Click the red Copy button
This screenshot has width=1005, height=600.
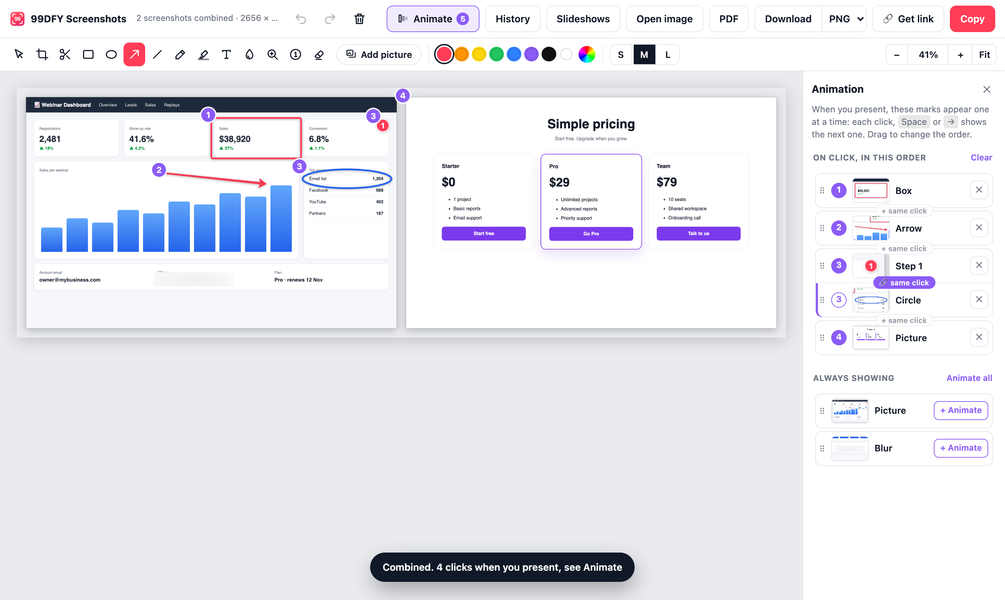(x=972, y=18)
